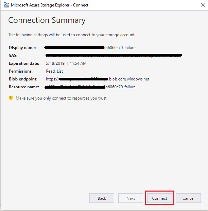Image resolution: width=208 pixels, height=211 pixels.
Task: Click the Blob endpoint label
Action: point(23,79)
